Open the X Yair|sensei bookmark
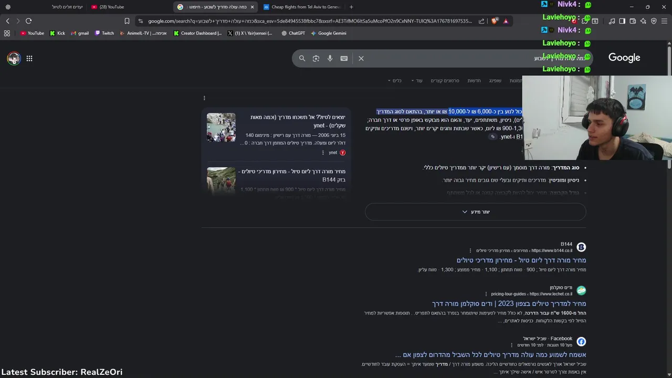Viewport: 672px width, 378px height. (x=250, y=33)
